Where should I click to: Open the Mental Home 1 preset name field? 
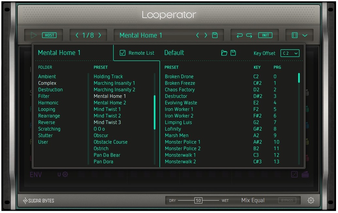[x=141, y=35]
